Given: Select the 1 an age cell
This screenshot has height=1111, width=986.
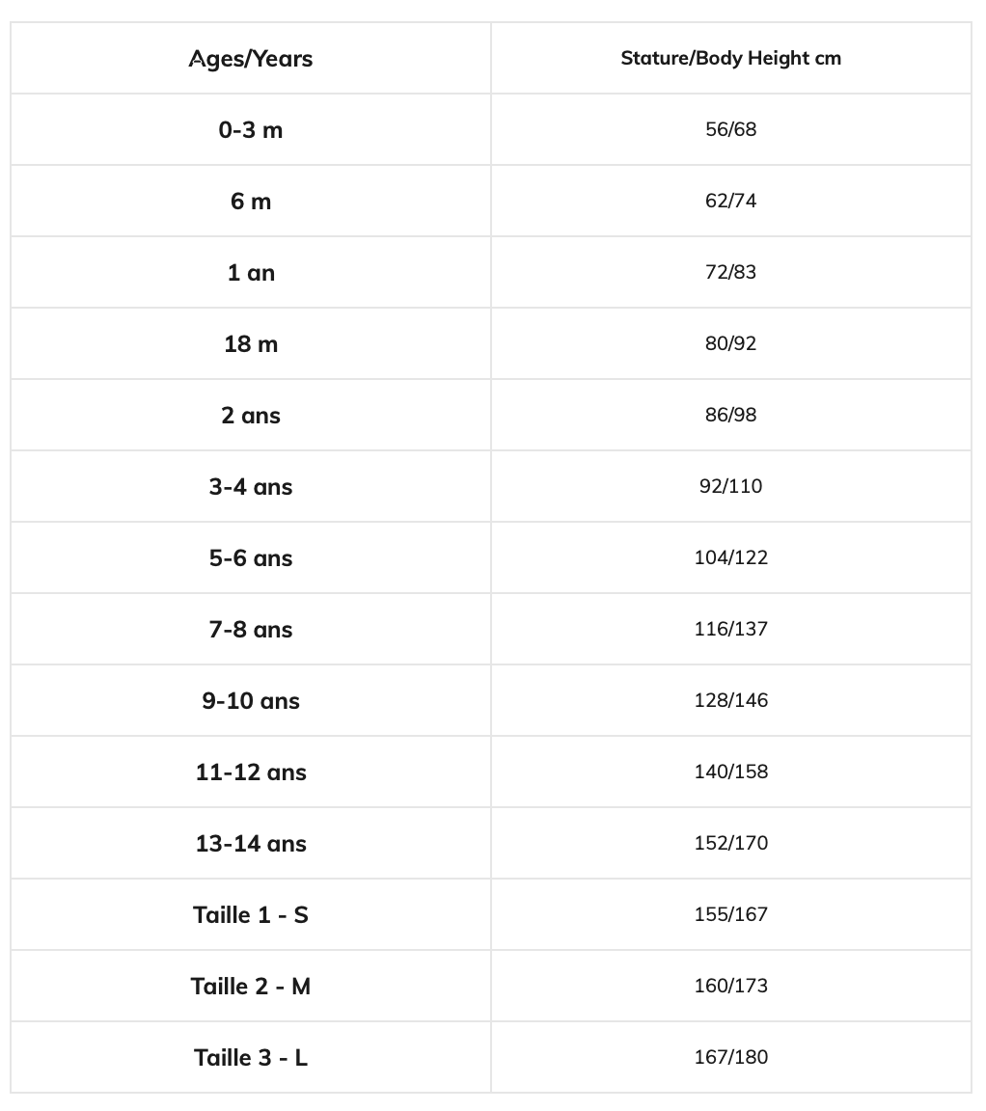Looking at the screenshot, I should click(x=251, y=273).
